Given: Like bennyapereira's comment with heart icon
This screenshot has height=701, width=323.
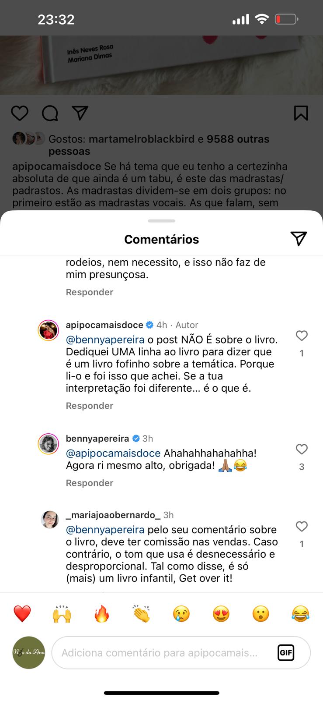Looking at the screenshot, I should [302, 450].
